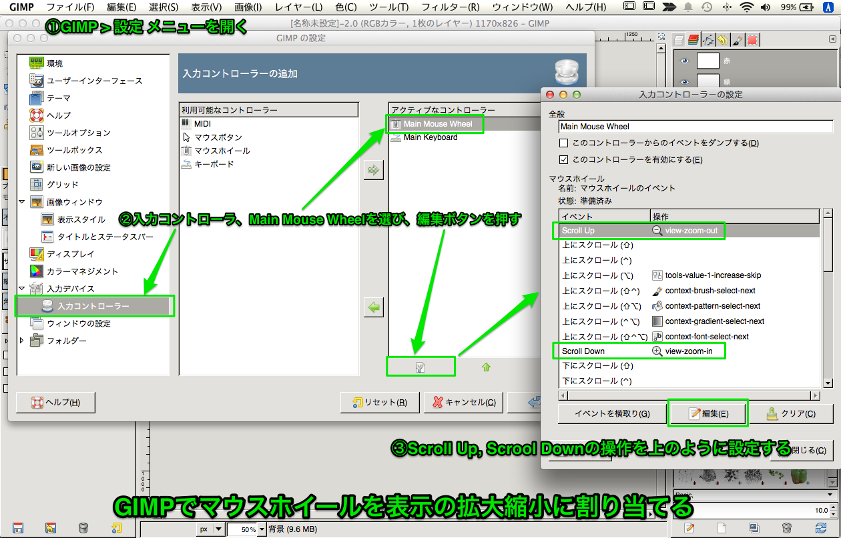Viewport: 841px width, 538px height.
Task: Click the restore tool options icon
Action: [x=51, y=528]
